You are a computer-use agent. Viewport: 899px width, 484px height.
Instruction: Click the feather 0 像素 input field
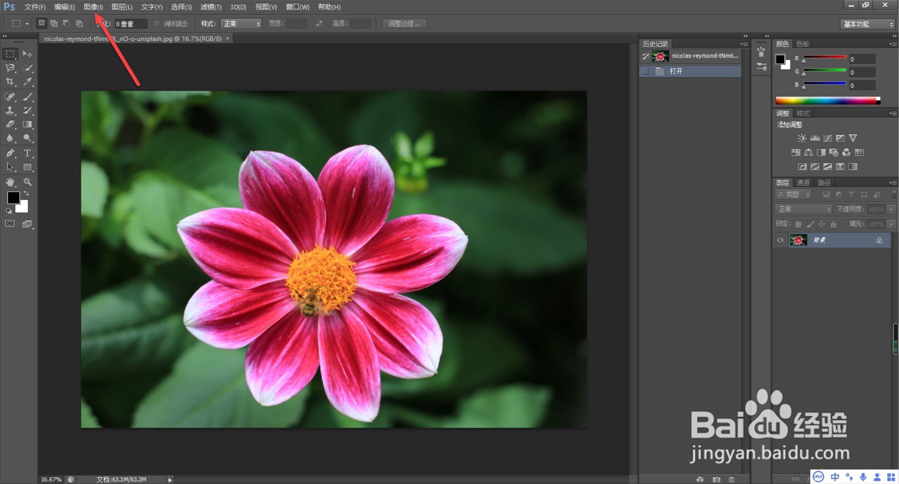(x=130, y=24)
